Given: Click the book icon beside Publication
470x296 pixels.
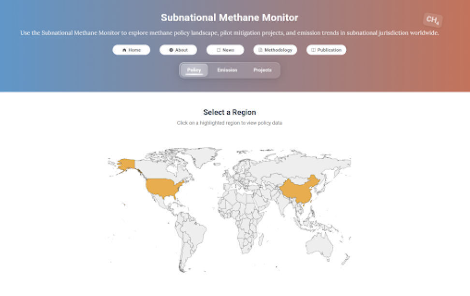Looking at the screenshot, I should tap(313, 50).
